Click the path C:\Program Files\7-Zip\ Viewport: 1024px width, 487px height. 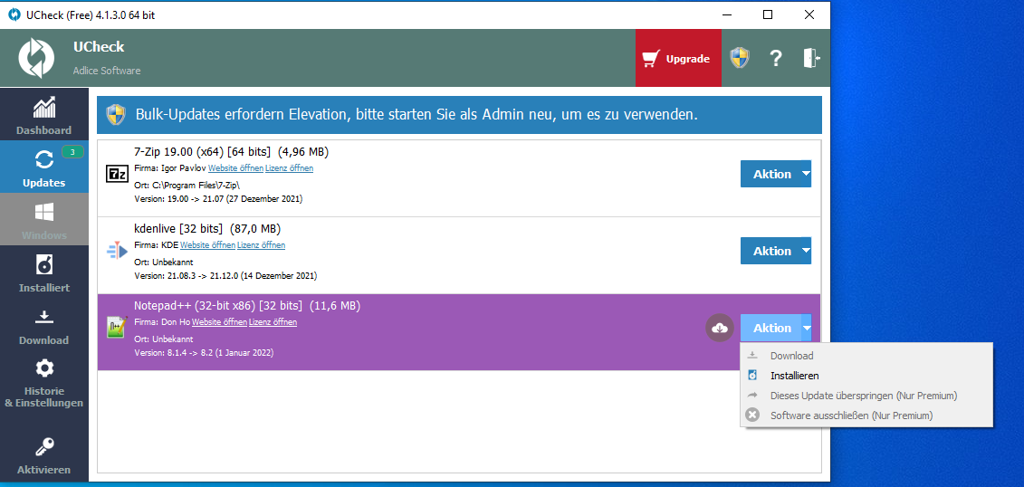[x=196, y=186]
